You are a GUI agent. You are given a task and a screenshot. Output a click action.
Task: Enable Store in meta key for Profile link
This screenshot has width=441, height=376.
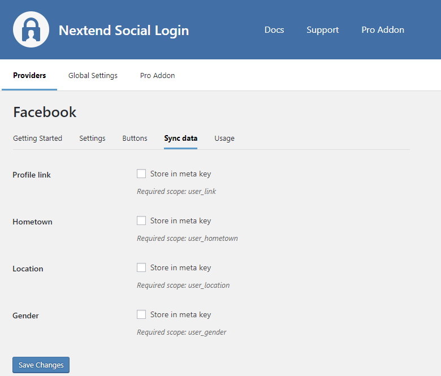[x=141, y=174]
